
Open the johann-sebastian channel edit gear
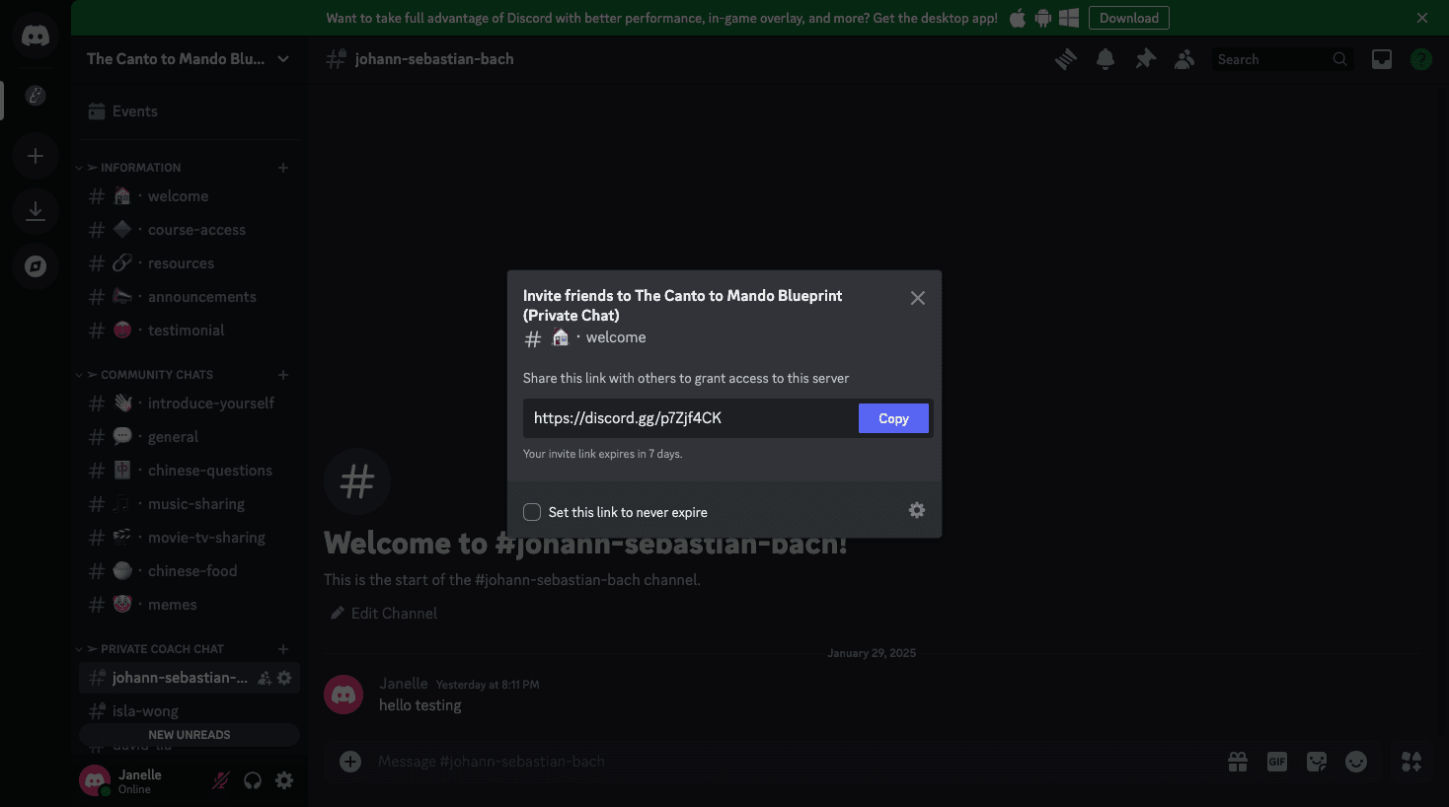point(284,678)
